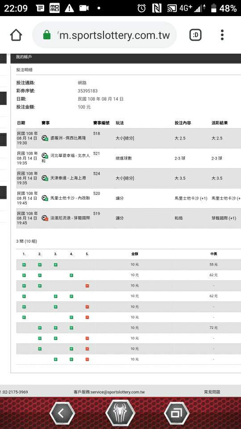Click the 天津泰達 - 上海上港 match name
241x429 pixels.
click(68, 178)
